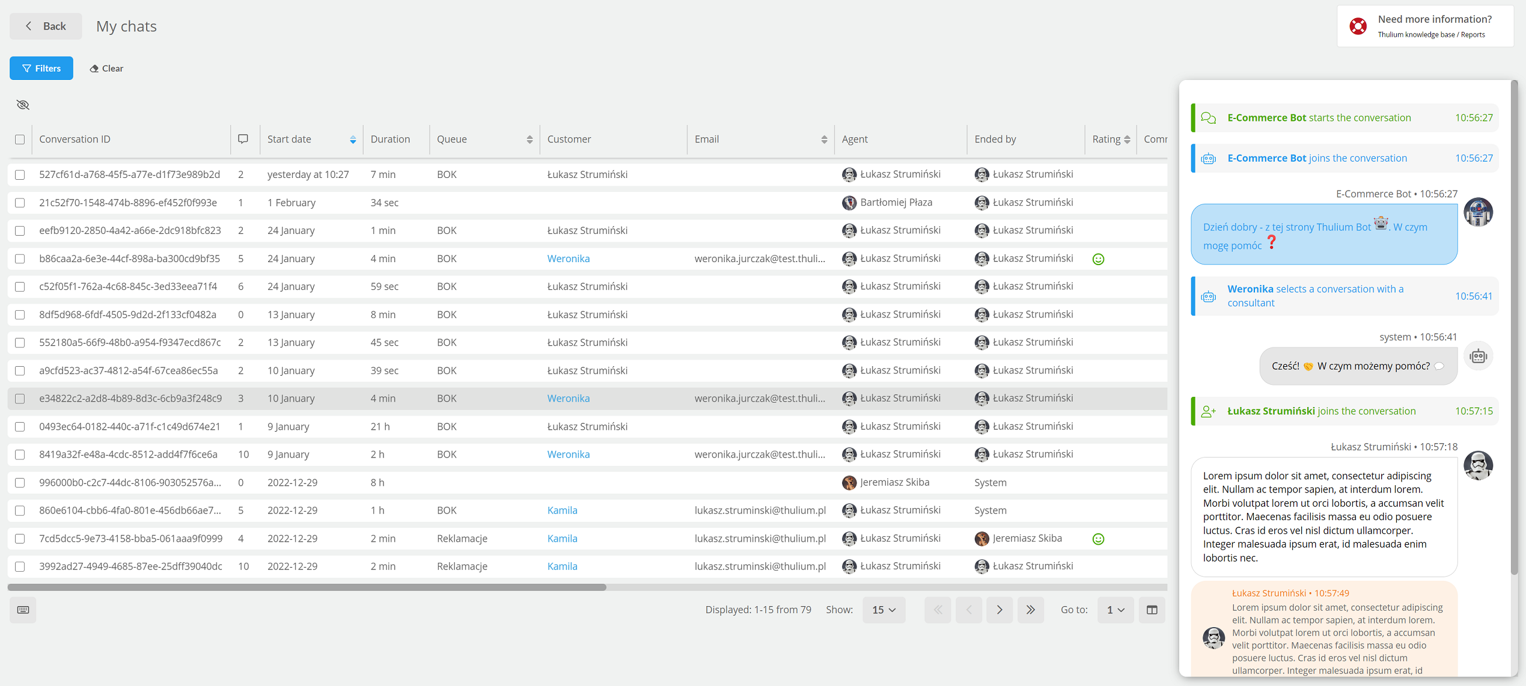Viewport: 1526px width, 686px height.
Task: Open the Filters button
Action: [x=41, y=68]
